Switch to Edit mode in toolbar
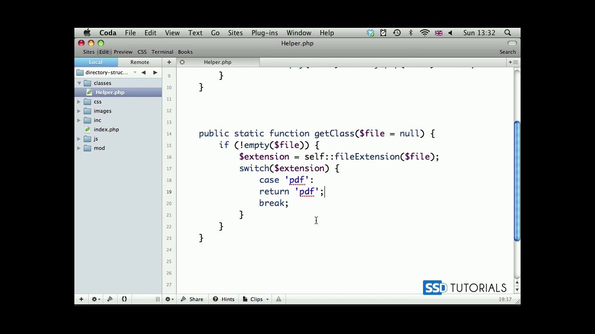The width and height of the screenshot is (595, 334). click(104, 52)
